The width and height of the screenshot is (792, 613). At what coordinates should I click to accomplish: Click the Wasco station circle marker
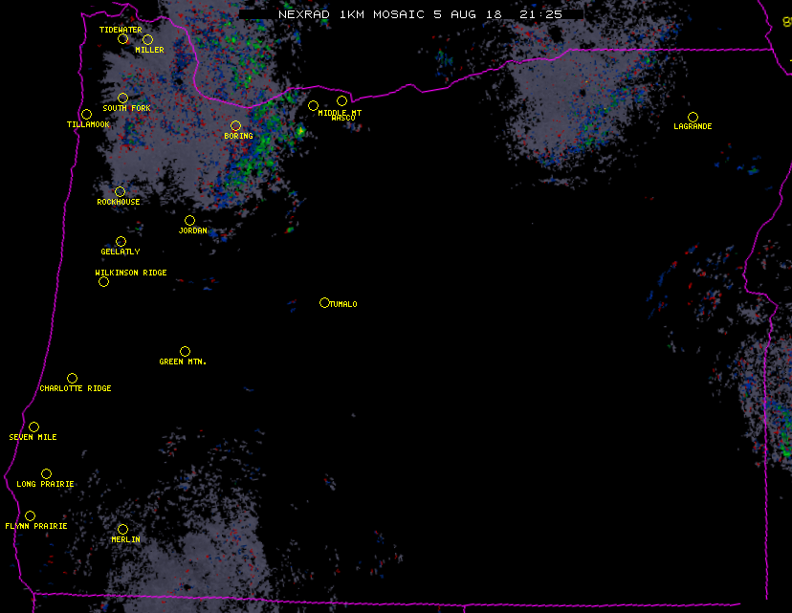click(x=341, y=100)
